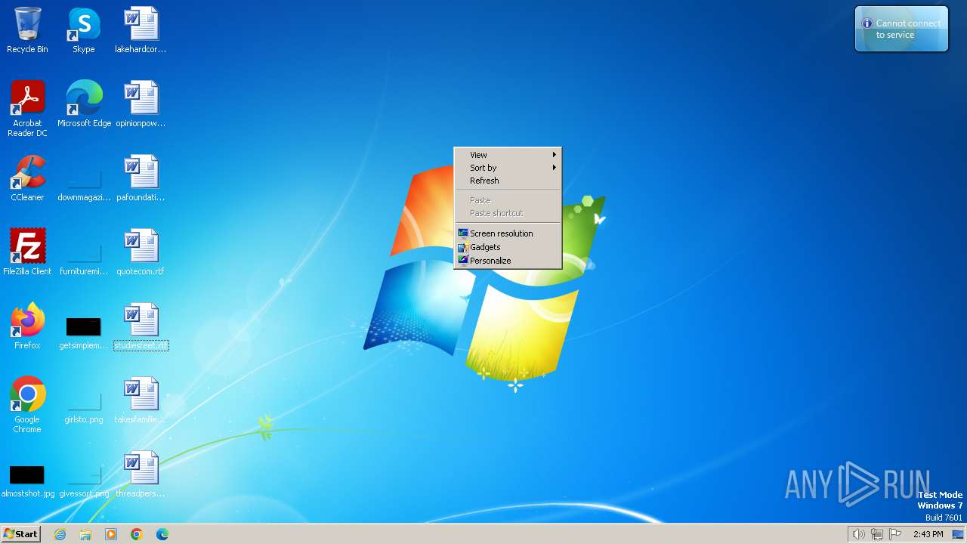Click the Show desktop tray button

click(958, 534)
